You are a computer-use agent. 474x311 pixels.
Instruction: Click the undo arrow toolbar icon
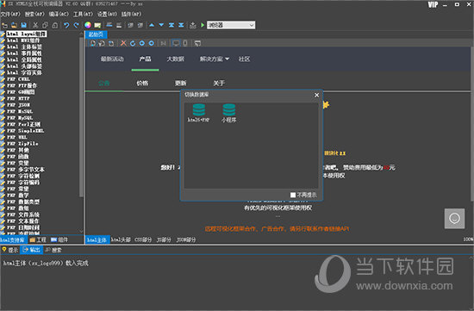tap(66, 25)
